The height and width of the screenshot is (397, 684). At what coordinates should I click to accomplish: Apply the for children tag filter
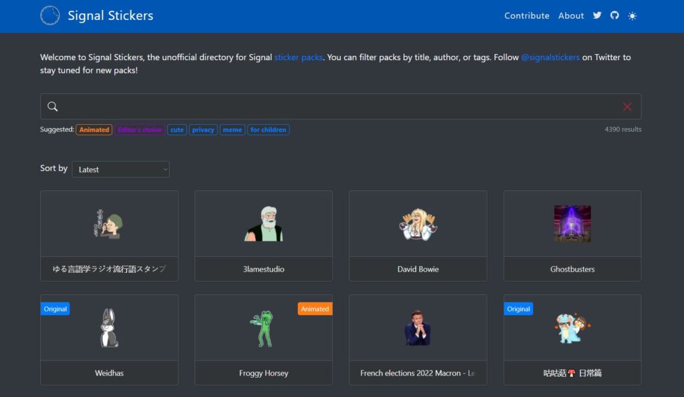pyautogui.click(x=268, y=129)
